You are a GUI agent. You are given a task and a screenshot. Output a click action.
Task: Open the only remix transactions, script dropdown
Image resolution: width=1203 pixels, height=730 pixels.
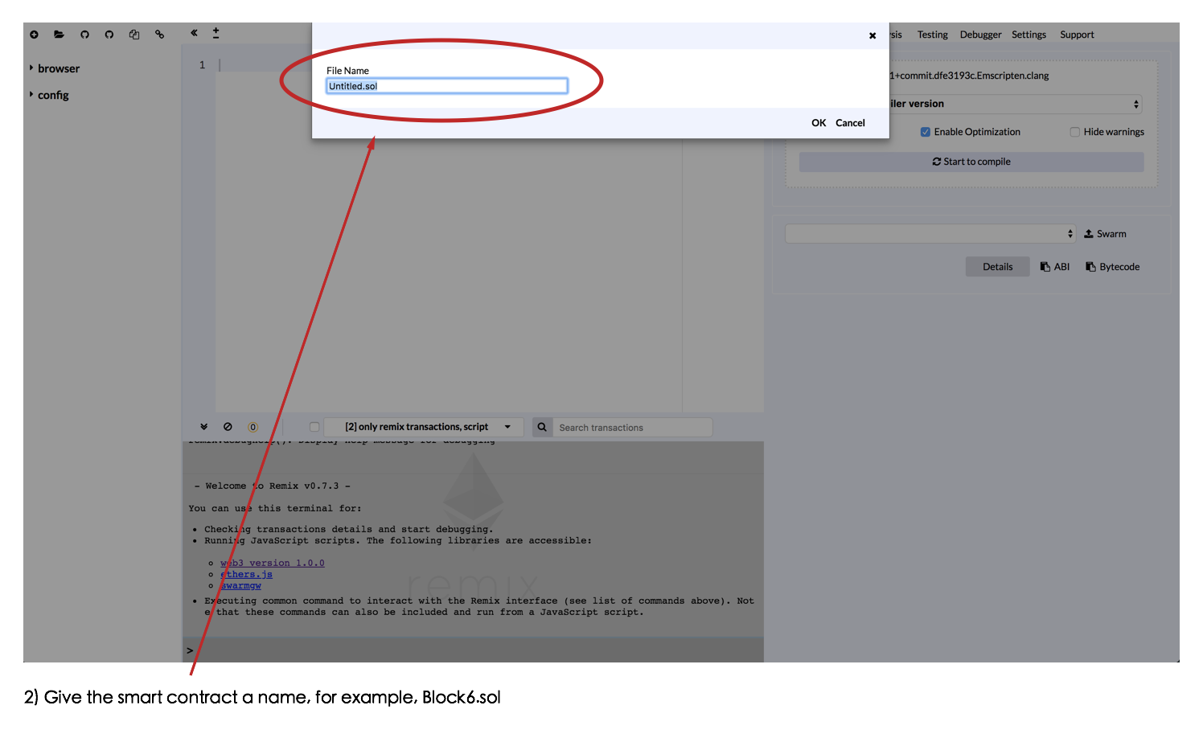[x=424, y=427]
